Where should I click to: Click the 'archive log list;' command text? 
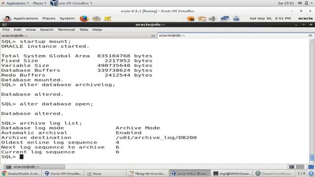[x=51, y=123]
